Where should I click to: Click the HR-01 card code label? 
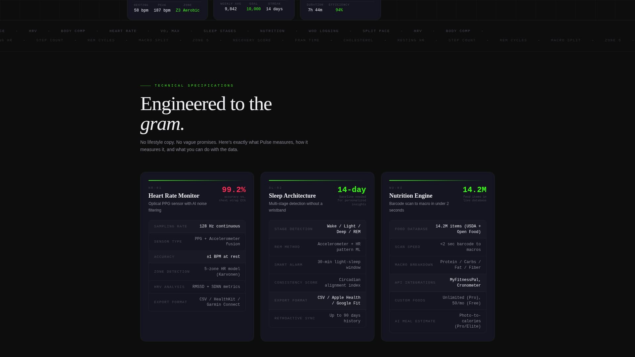[155, 188]
